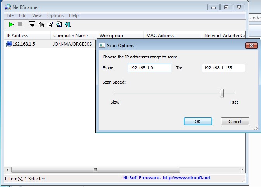This screenshot has width=261, height=187.
Task: Click the horizontal scrollbar thumb
Action: tap(95, 170)
